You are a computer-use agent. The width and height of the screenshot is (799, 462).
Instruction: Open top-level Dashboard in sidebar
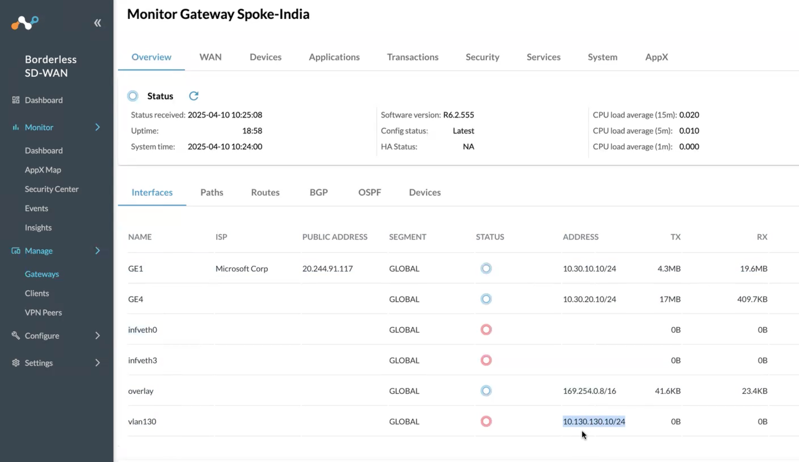point(44,100)
